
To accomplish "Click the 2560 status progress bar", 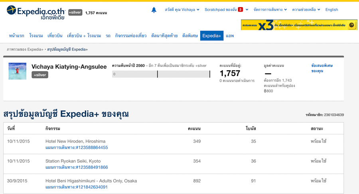I will (x=161, y=74).
